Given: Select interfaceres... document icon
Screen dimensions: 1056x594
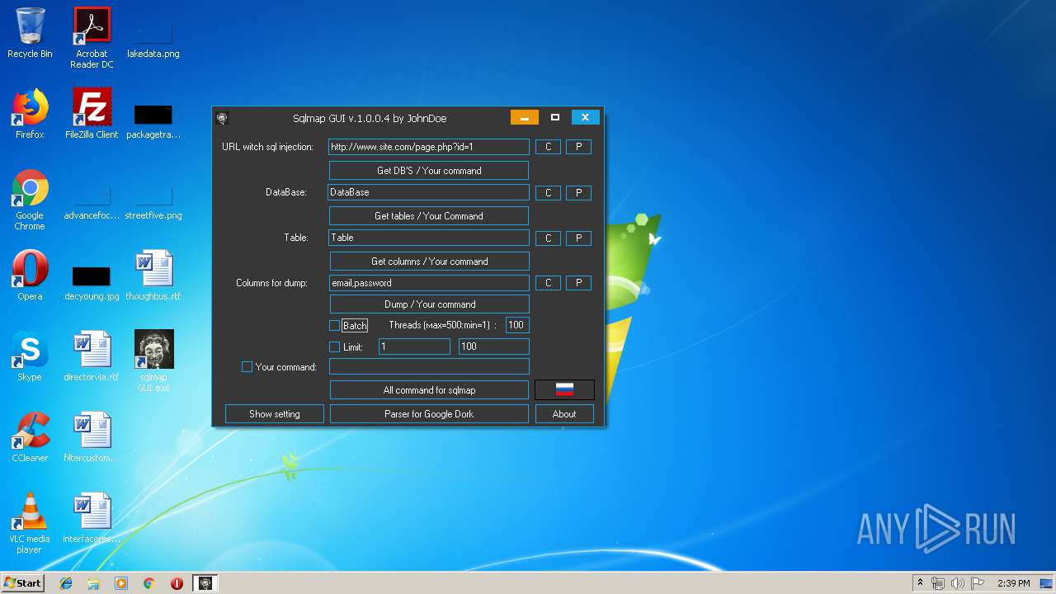Looking at the screenshot, I should [92, 518].
